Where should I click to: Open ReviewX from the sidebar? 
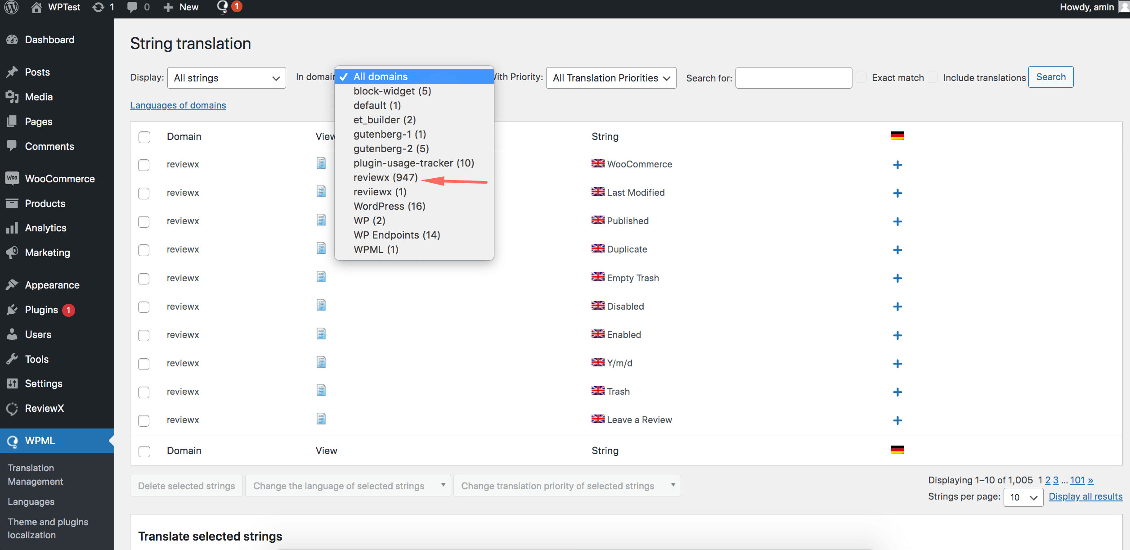[x=44, y=408]
